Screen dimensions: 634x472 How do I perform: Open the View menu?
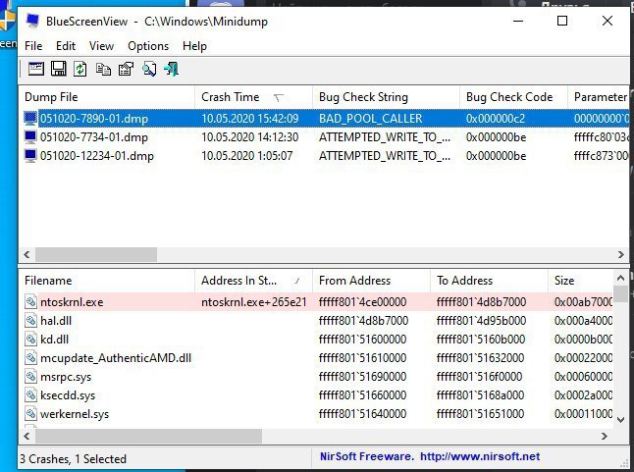[101, 46]
